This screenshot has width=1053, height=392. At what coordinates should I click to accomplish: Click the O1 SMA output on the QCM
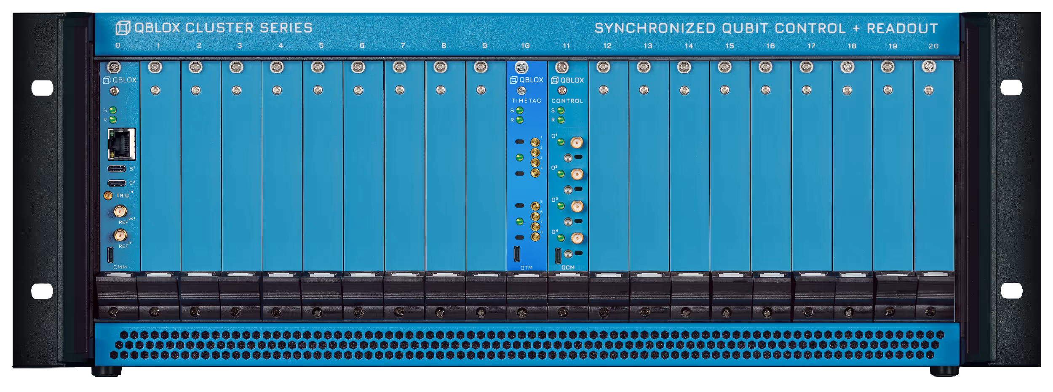pyautogui.click(x=577, y=143)
